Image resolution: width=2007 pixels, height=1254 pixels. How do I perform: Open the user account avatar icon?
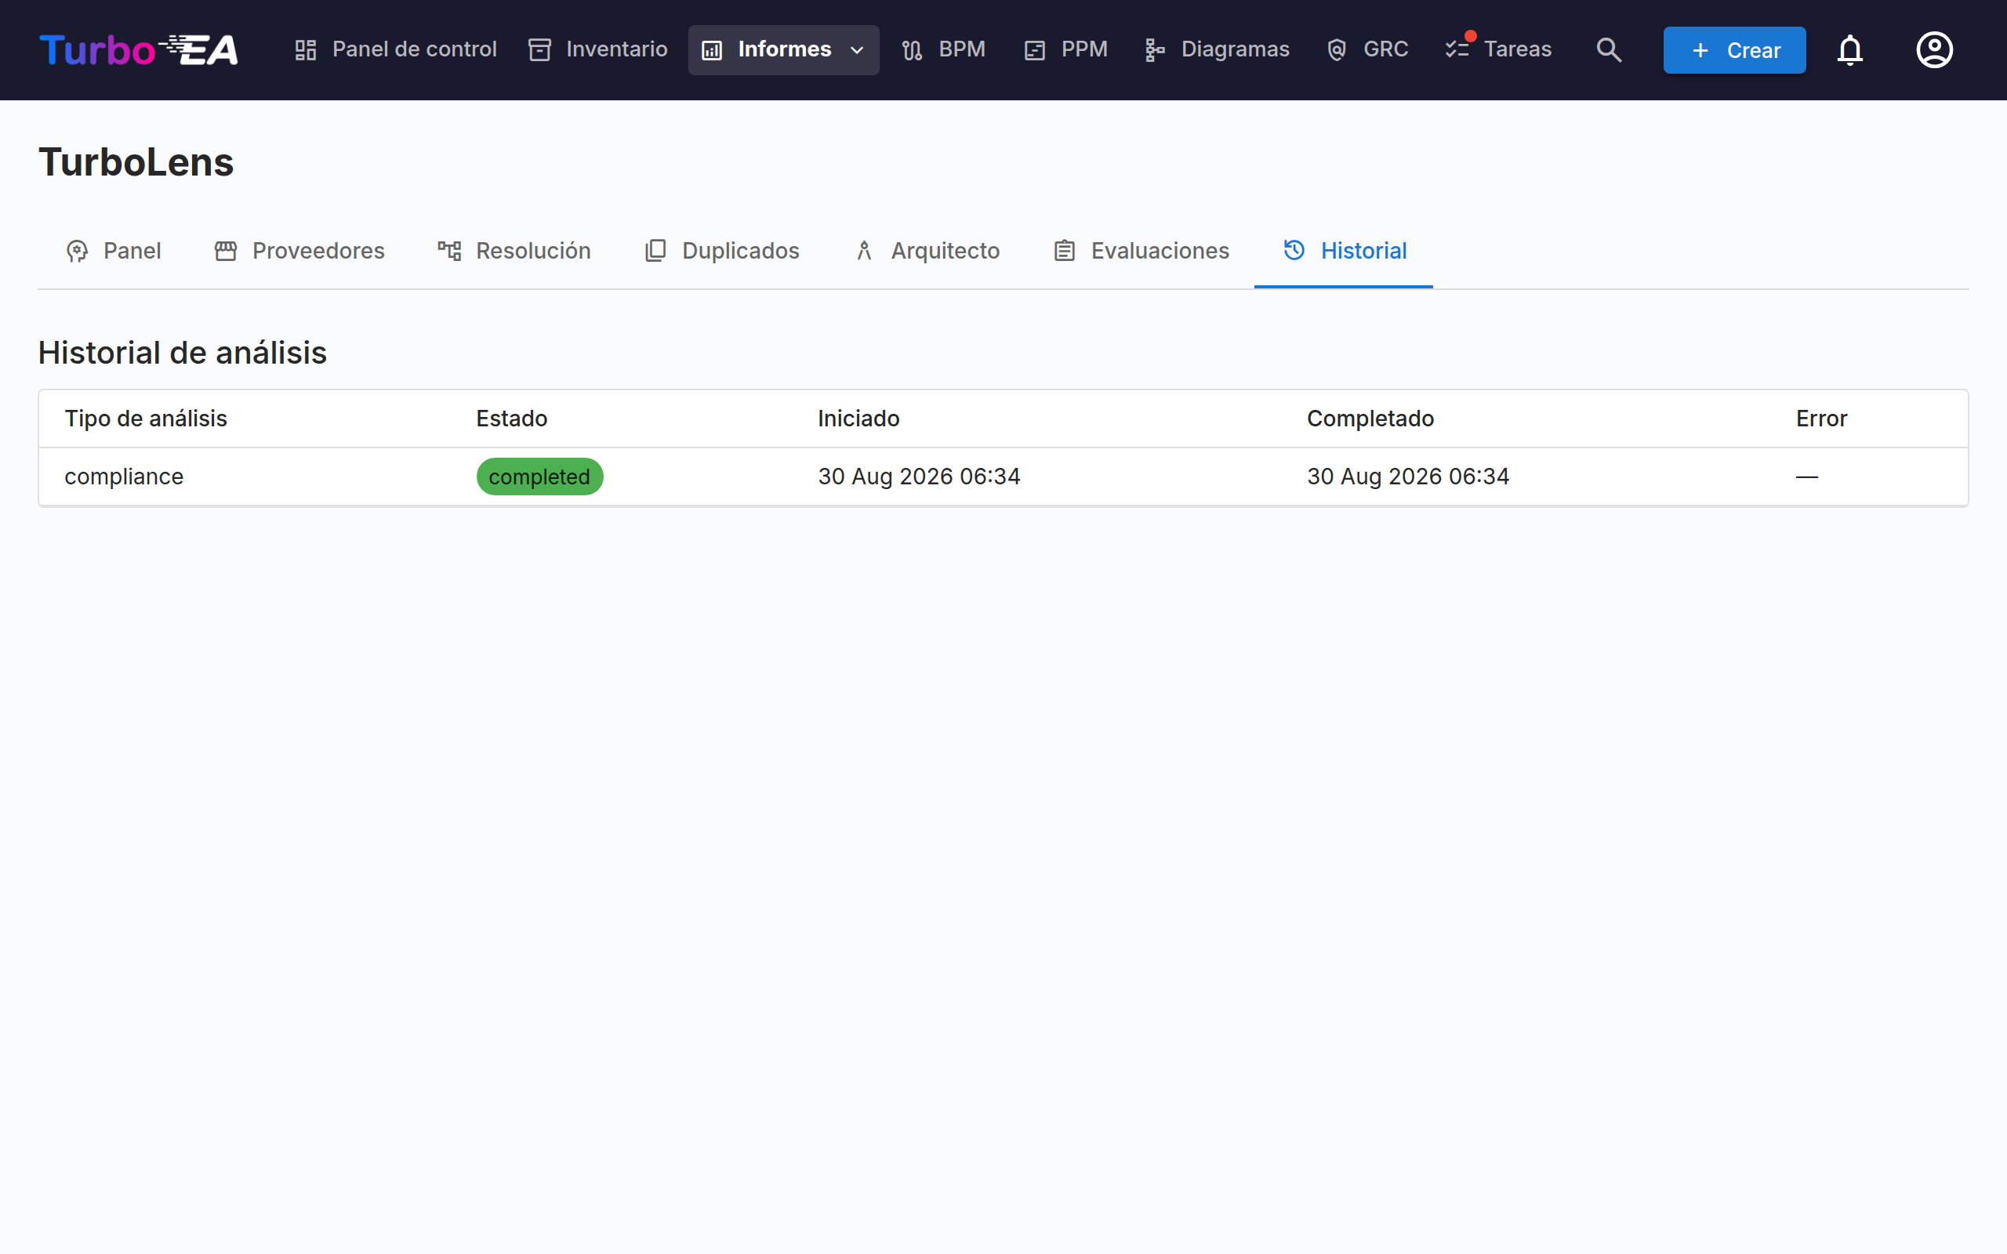click(x=1934, y=49)
